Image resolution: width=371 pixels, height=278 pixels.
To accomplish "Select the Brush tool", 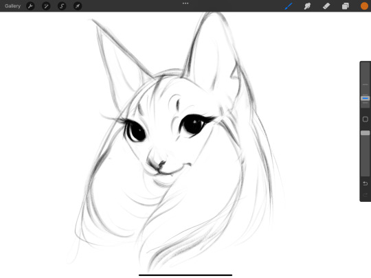I will [x=289, y=6].
